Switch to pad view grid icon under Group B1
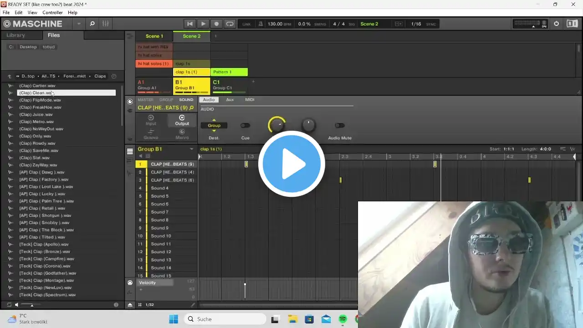The image size is (583, 328). tap(148, 156)
